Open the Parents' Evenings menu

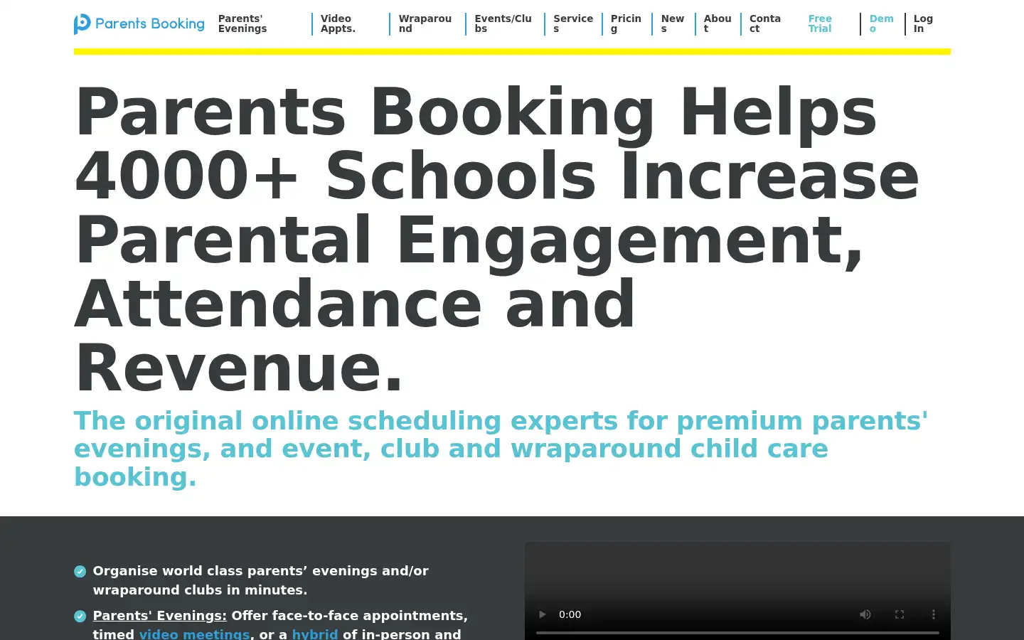[242, 23]
